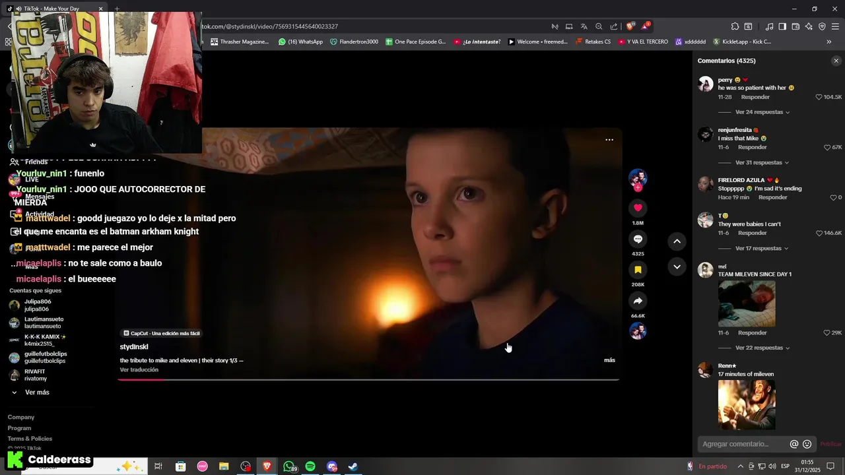Image resolution: width=845 pixels, height=475 pixels.
Task: Open the Thrasher Magazine bookmark
Action: pyautogui.click(x=239, y=42)
